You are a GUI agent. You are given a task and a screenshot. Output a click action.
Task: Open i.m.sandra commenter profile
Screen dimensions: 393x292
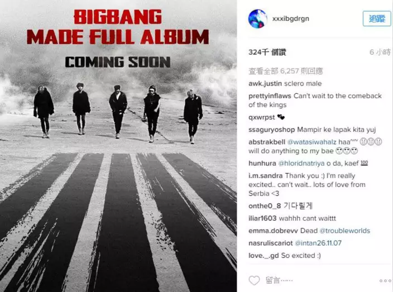[265, 176]
